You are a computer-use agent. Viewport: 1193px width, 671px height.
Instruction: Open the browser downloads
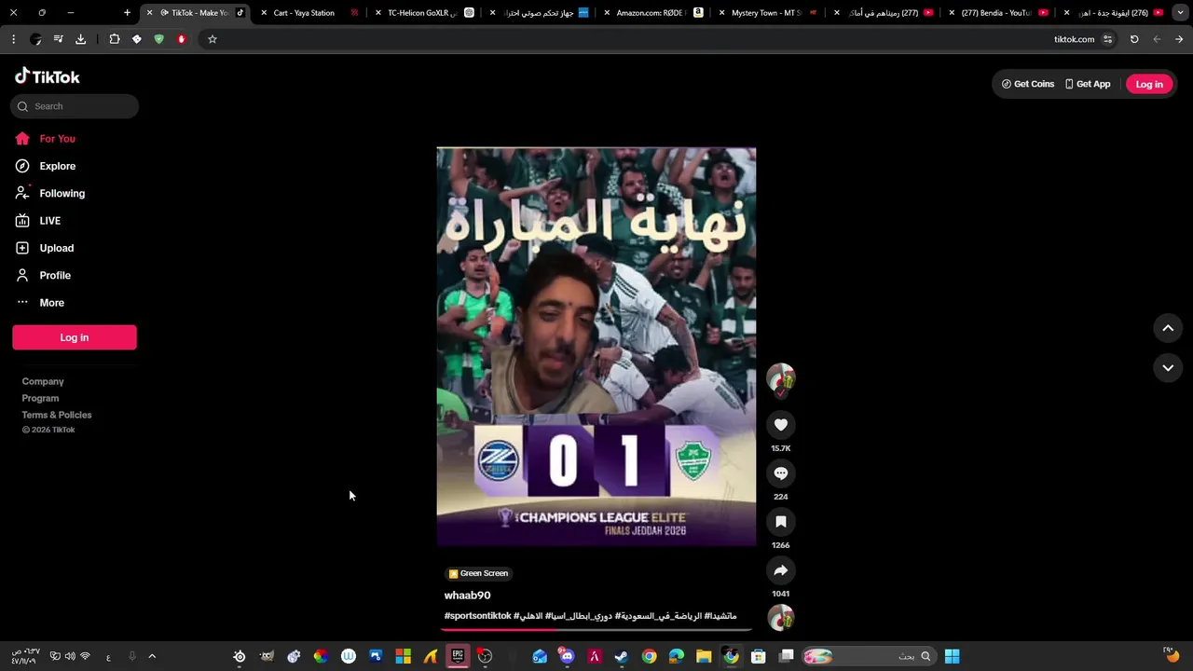coord(80,39)
